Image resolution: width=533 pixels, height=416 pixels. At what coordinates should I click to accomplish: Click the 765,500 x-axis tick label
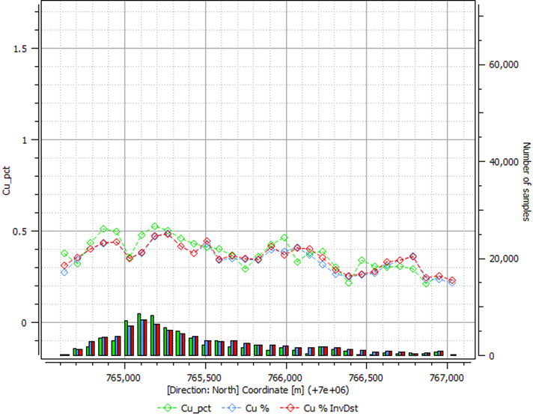coord(205,378)
